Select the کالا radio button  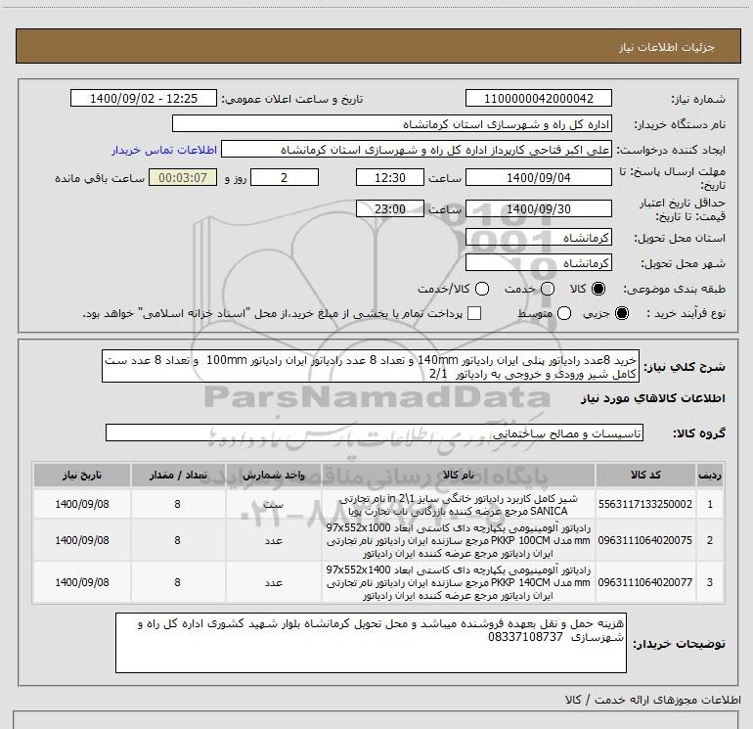(x=598, y=289)
